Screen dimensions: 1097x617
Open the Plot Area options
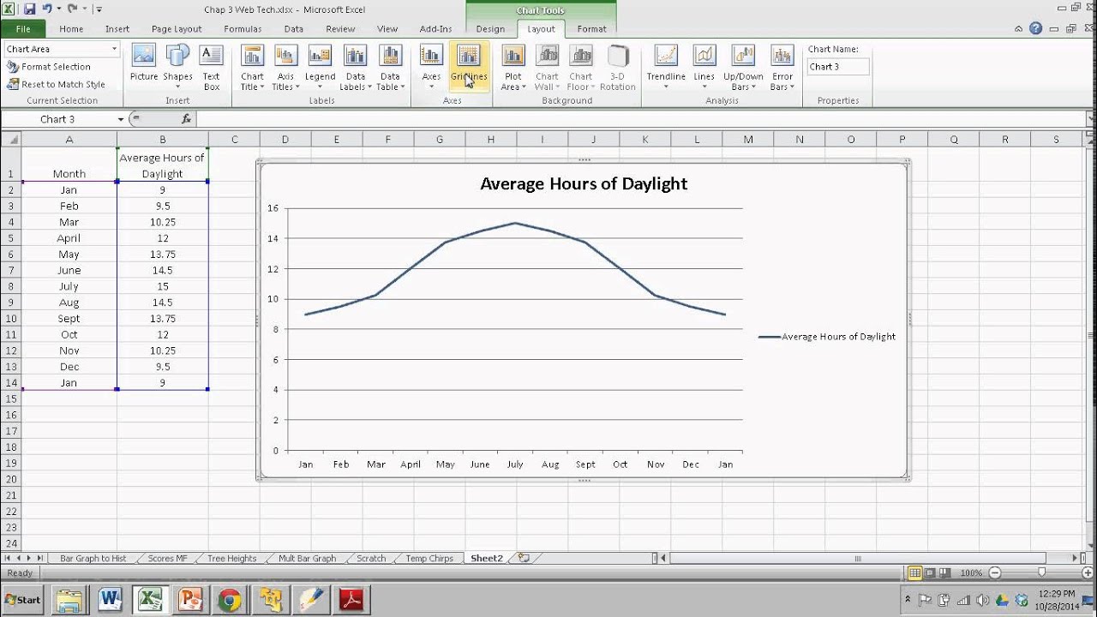tap(513, 68)
